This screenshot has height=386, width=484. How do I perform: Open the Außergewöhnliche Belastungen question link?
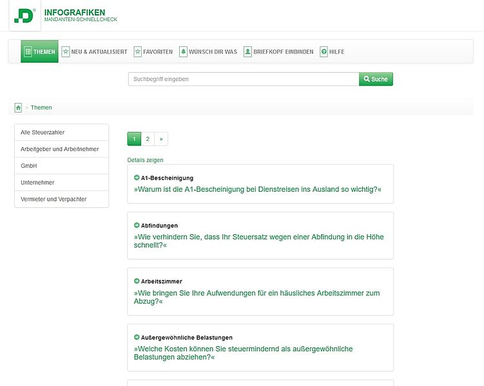(x=243, y=353)
